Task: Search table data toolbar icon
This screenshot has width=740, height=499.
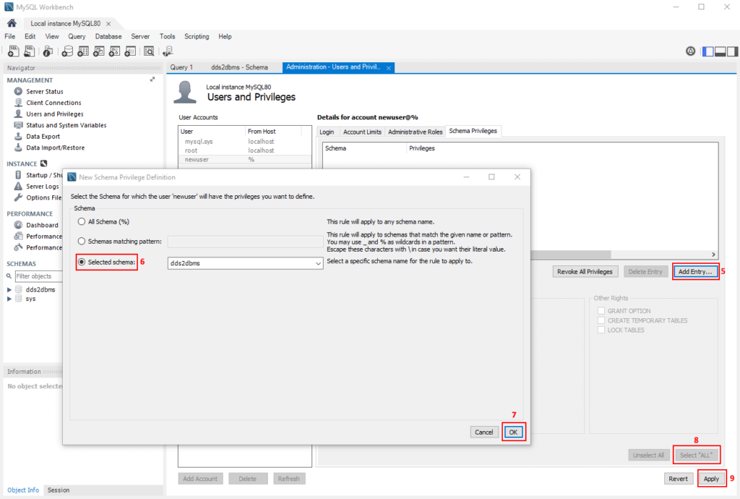Action: (x=149, y=51)
